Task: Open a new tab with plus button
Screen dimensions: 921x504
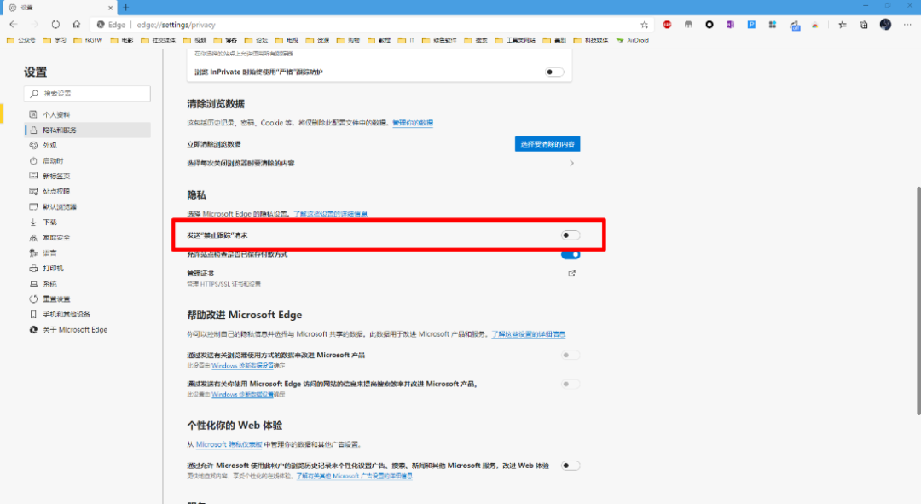Action: tap(125, 8)
